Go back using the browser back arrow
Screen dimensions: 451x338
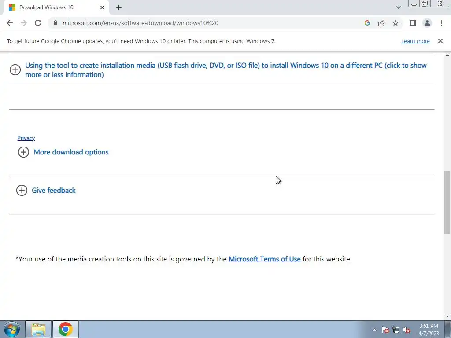[x=10, y=23]
